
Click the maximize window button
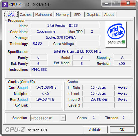(116, 4)
